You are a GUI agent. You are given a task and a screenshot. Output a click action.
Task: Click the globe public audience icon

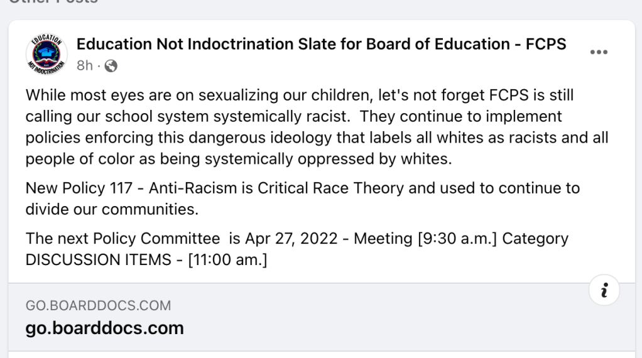111,65
